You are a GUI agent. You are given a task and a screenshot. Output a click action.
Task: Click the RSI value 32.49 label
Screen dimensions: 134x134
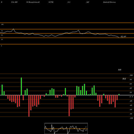tap(123, 36)
